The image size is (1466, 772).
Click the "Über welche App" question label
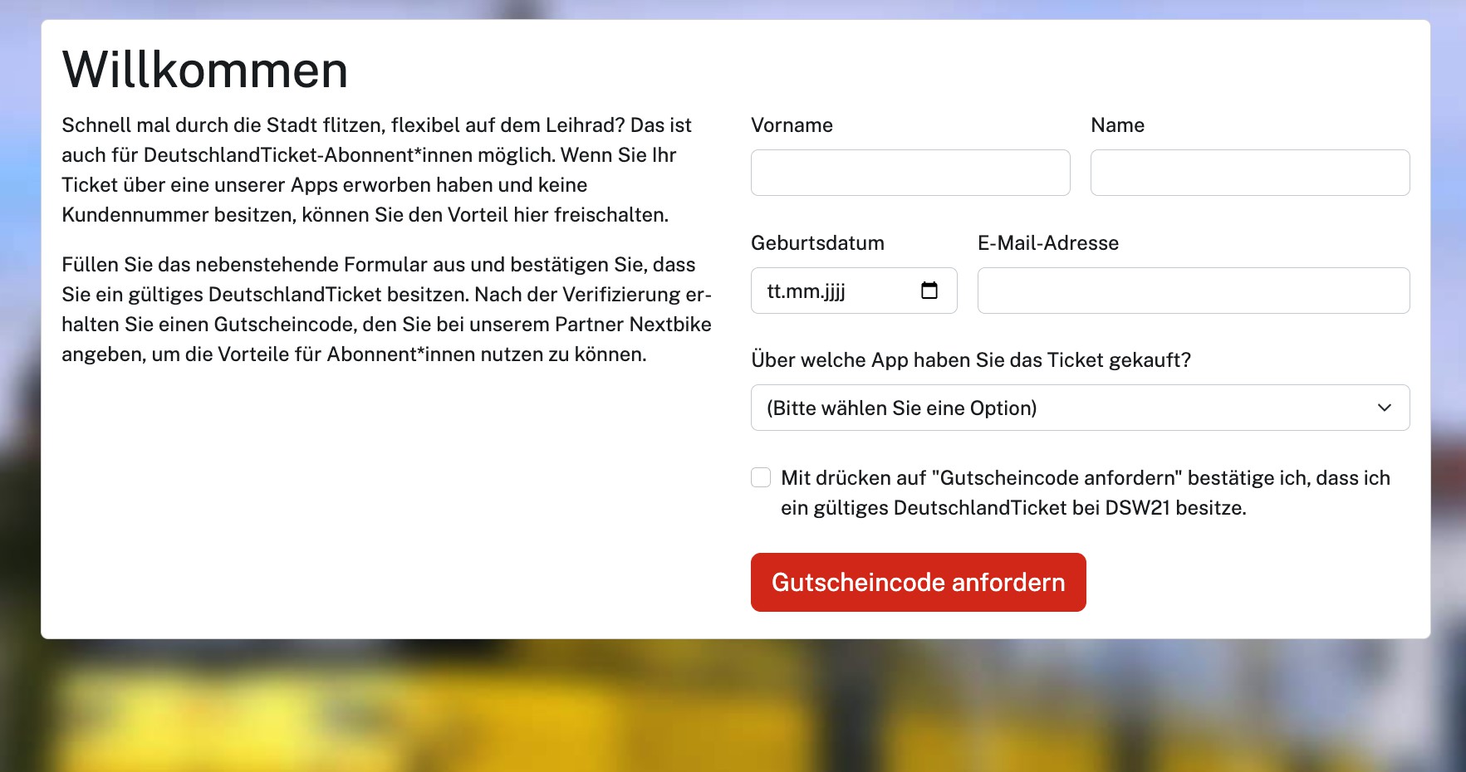[970, 360]
